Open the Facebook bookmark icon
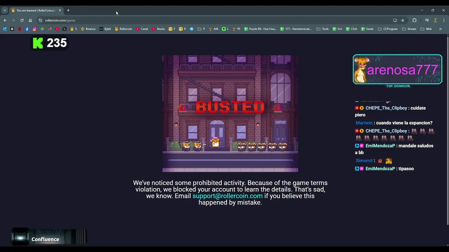The image size is (449, 252). pyautogui.click(x=27, y=29)
